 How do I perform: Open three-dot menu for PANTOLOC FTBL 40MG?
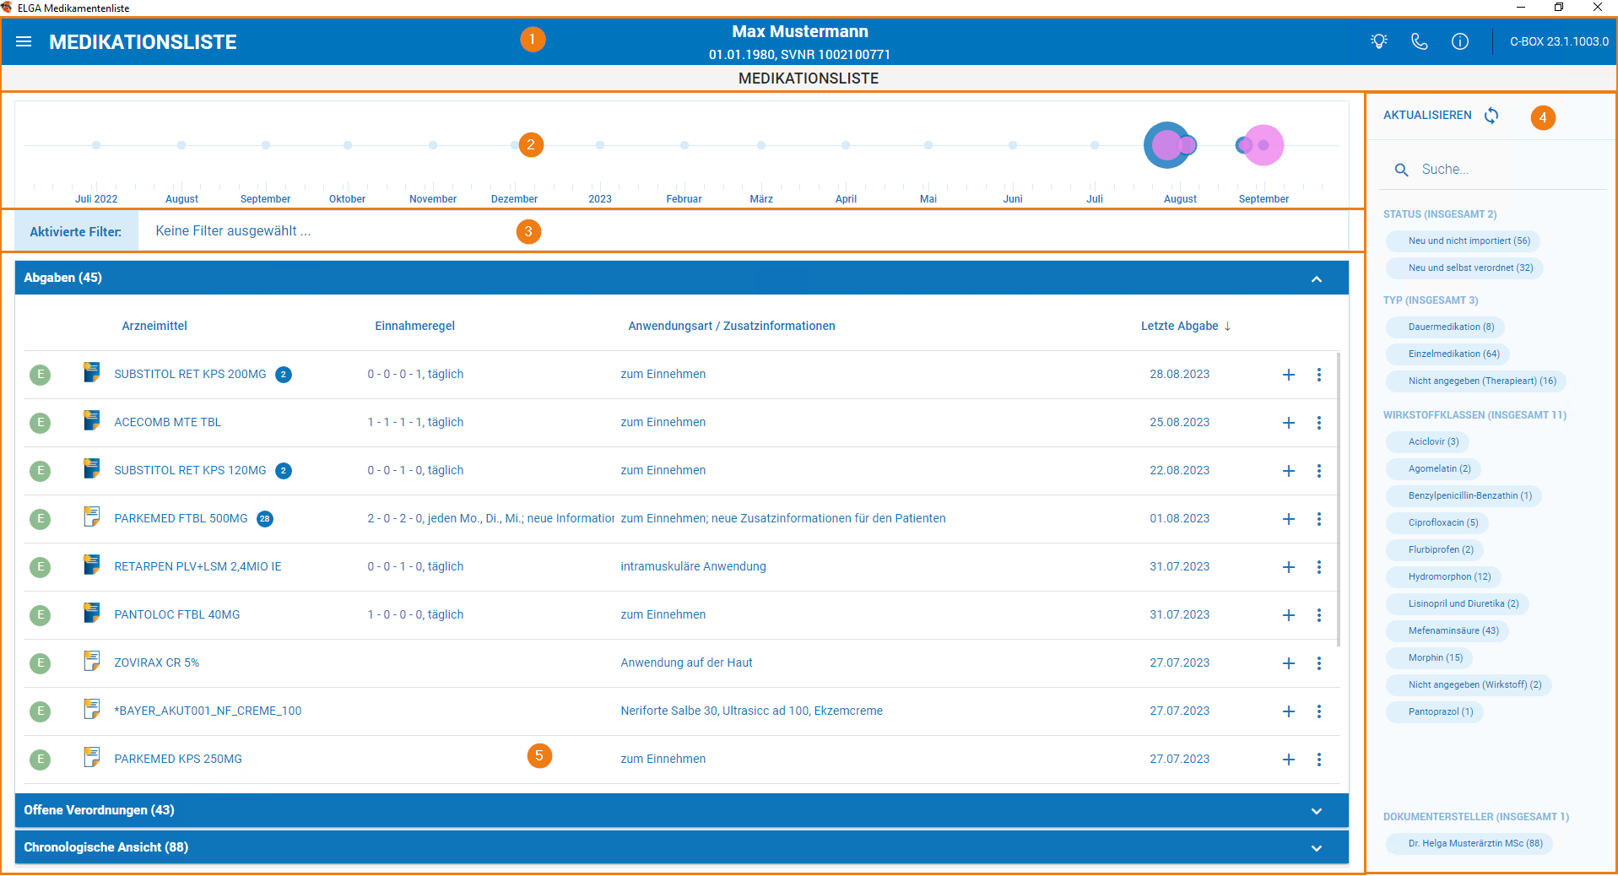click(x=1319, y=615)
